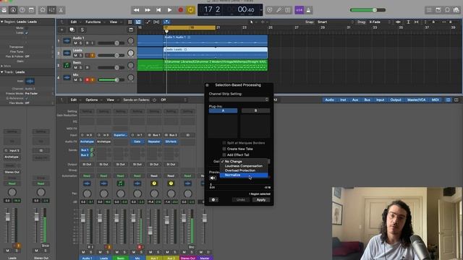Open the Editors scissors button
Viewport: 463px width, 260px height.
61,10
